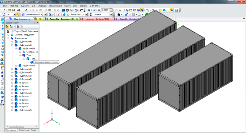Expand the Системы координат tree node
The height and width of the screenshot is (133, 246).
tap(8, 35)
